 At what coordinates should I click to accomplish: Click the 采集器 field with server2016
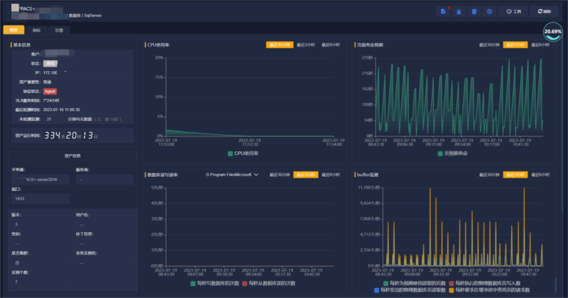tap(40, 179)
